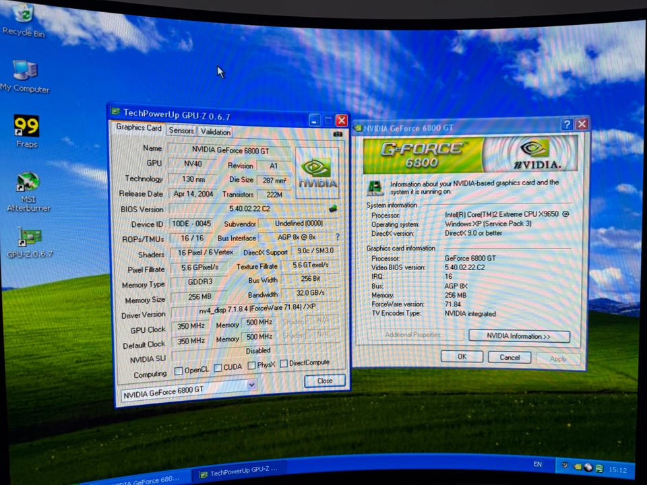Screen dimensions: 647x485
Task: Click Cancel in the NVIDIA dialog
Action: click(x=510, y=357)
